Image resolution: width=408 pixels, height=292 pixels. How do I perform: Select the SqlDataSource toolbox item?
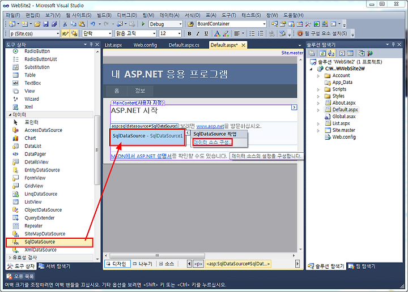tap(49, 242)
